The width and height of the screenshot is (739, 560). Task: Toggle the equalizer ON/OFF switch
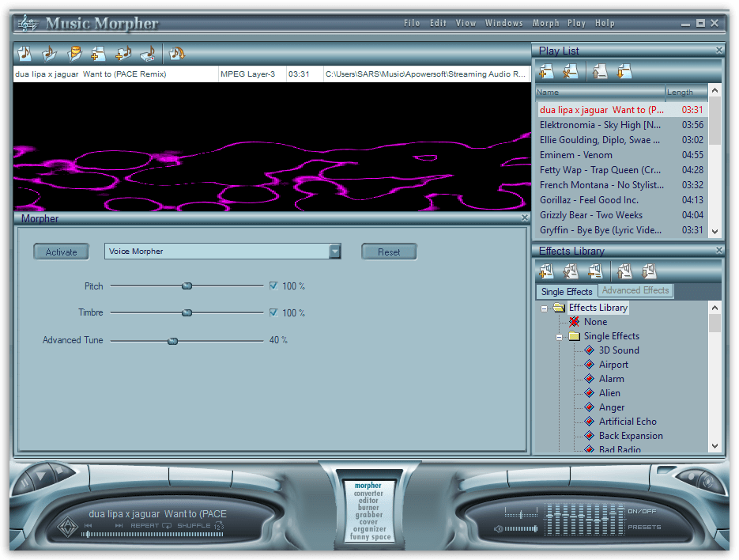642,511
